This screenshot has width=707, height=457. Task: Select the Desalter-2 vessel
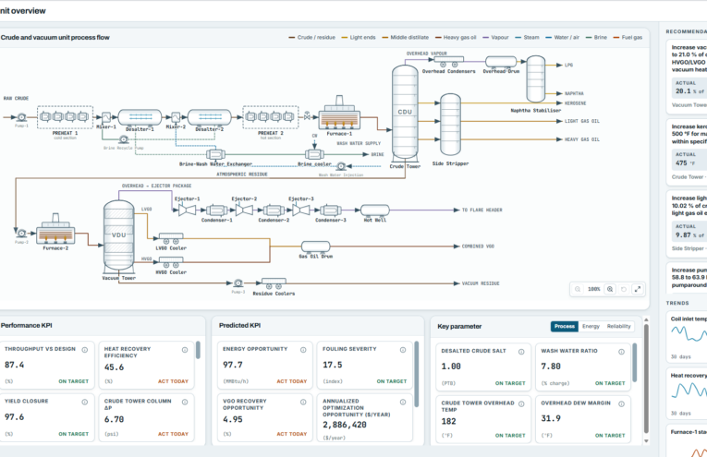(209, 117)
